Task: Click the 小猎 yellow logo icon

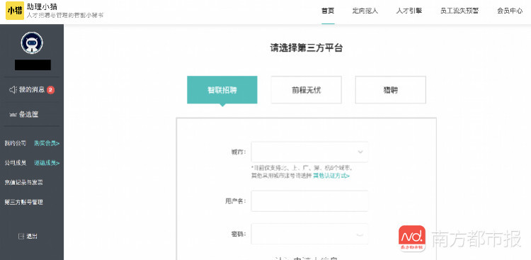Action: click(15, 11)
